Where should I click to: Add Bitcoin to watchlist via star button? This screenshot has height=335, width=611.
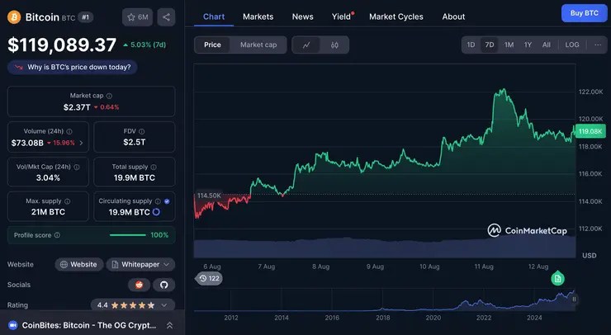(137, 17)
